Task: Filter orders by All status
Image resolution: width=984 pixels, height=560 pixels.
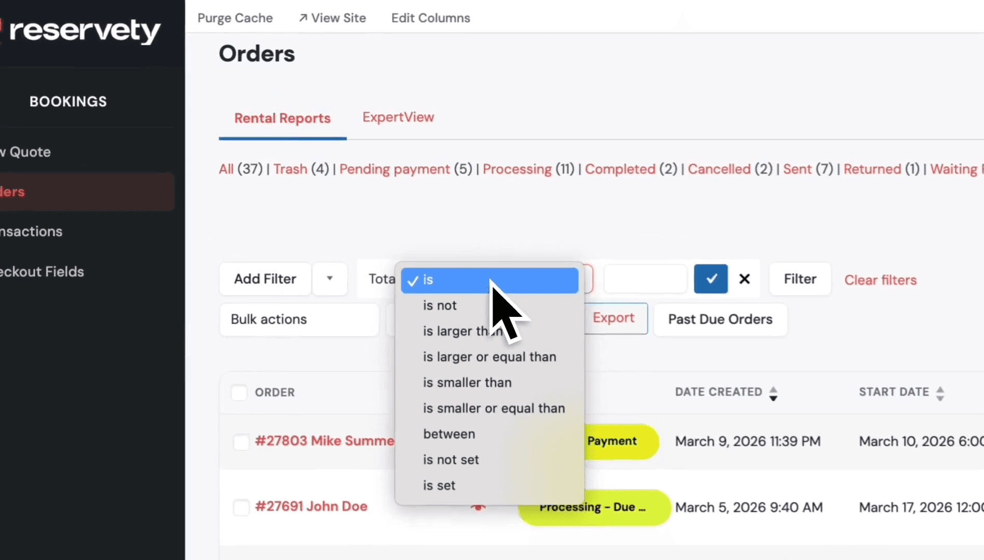Action: click(x=226, y=169)
